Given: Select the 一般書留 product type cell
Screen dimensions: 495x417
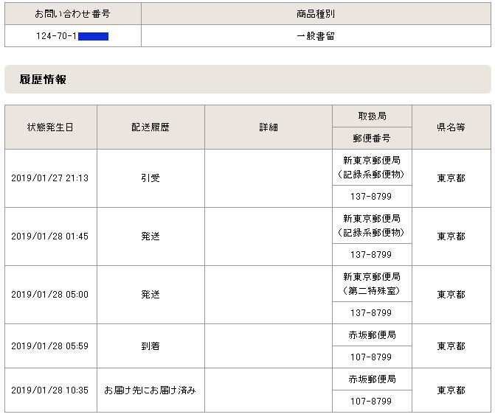Looking at the screenshot, I should point(316,36).
